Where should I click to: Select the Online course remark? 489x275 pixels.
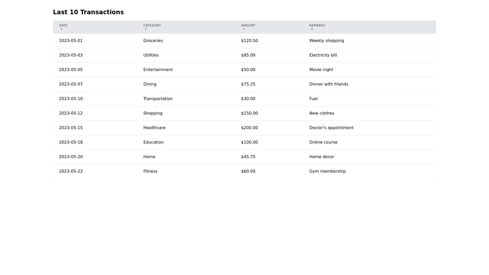323,142
